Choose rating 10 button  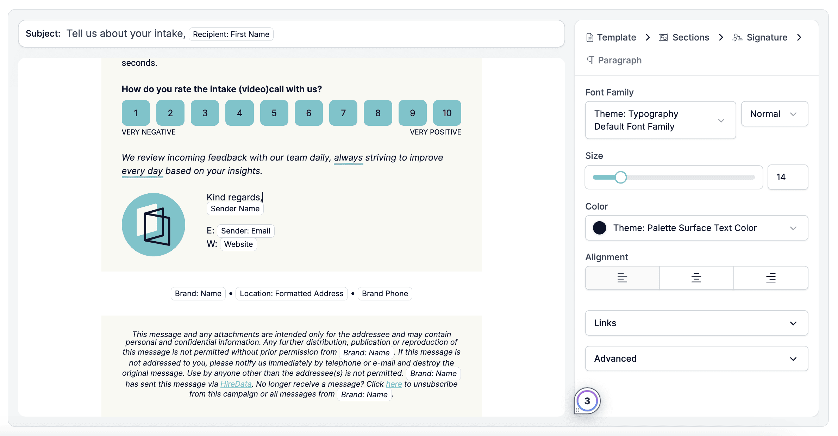447,113
